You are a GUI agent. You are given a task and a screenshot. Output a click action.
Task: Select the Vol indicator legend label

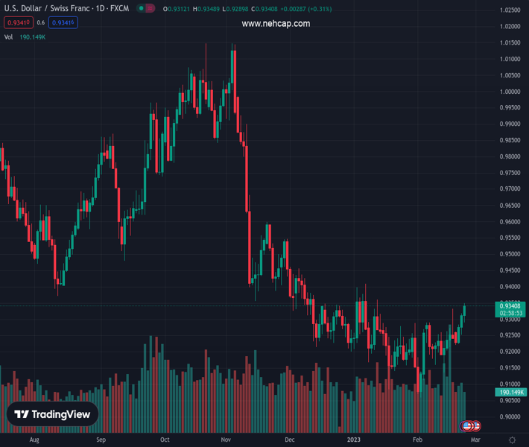pyautogui.click(x=9, y=37)
